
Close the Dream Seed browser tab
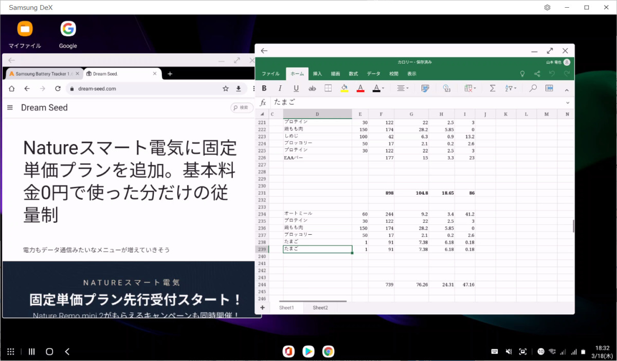point(155,74)
